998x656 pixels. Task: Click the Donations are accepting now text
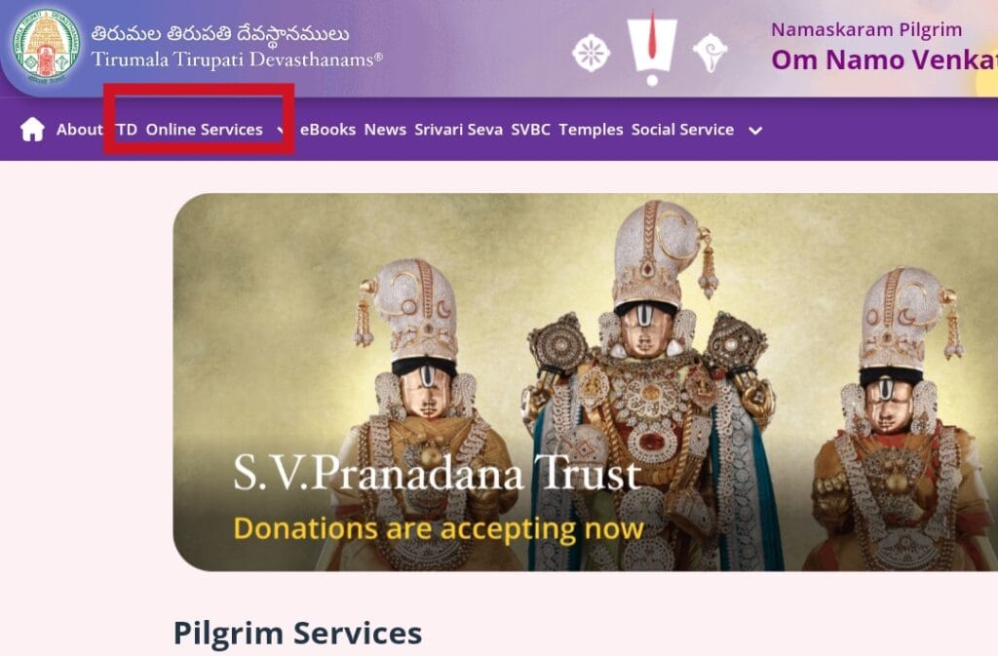pos(439,528)
